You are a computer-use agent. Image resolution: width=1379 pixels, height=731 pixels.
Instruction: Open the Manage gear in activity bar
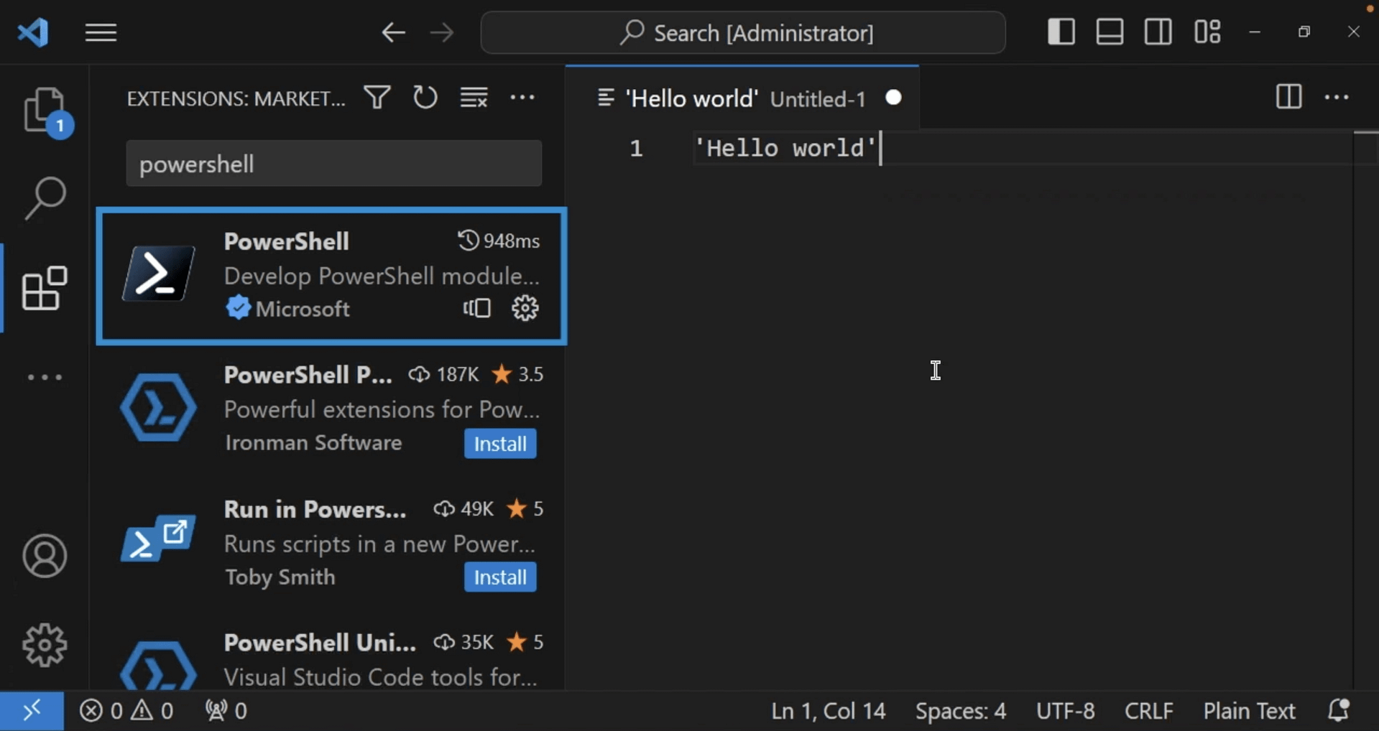click(x=45, y=645)
